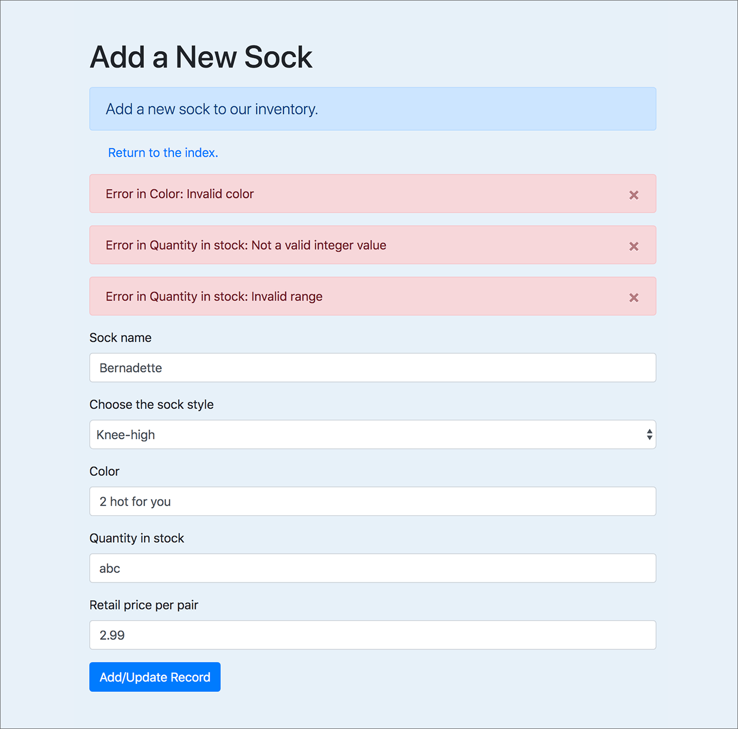Click the 'Color' field label

tap(104, 471)
